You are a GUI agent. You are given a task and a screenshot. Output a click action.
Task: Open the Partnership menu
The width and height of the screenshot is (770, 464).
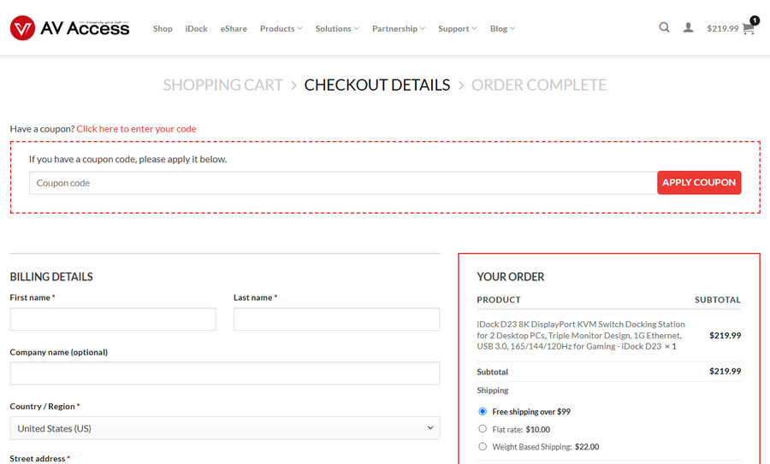[x=400, y=28]
